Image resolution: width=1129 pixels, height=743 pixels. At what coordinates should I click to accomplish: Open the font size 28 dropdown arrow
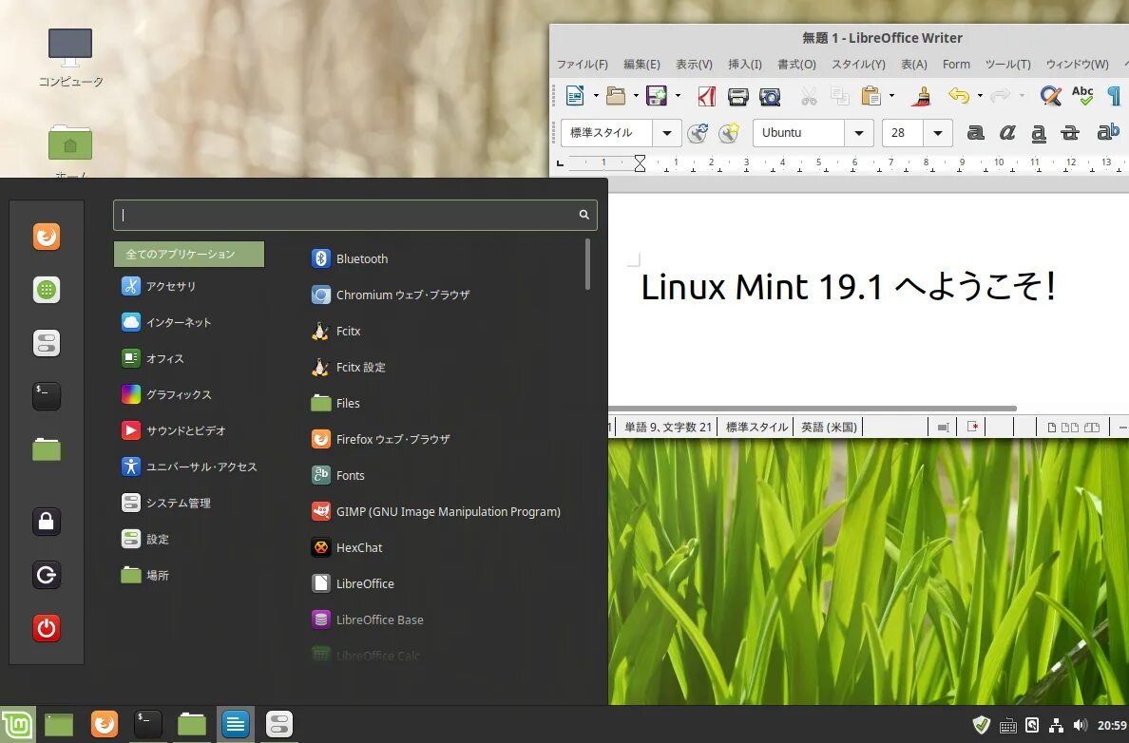tap(937, 133)
